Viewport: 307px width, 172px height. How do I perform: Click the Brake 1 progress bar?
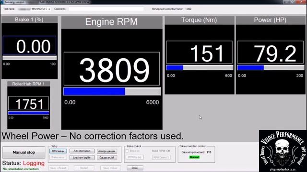(30, 58)
